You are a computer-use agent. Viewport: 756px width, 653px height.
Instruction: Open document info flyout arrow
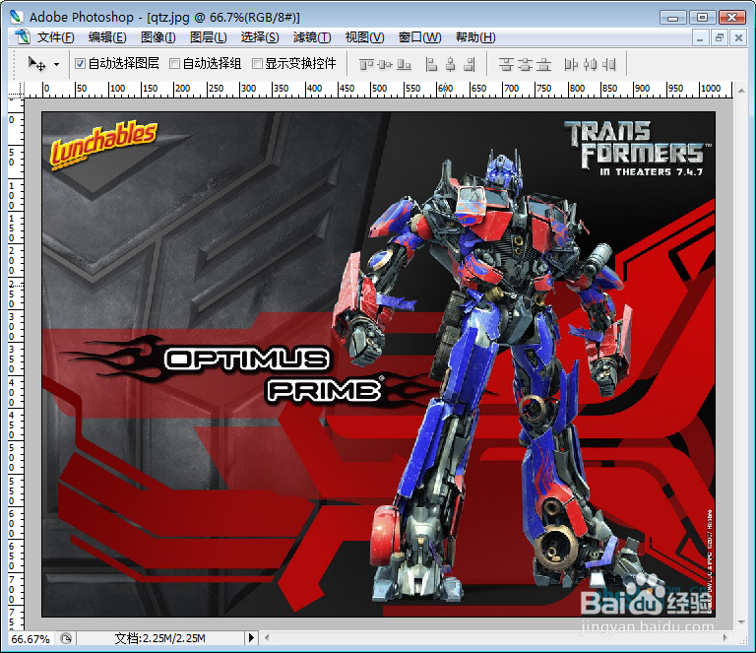click(x=251, y=638)
